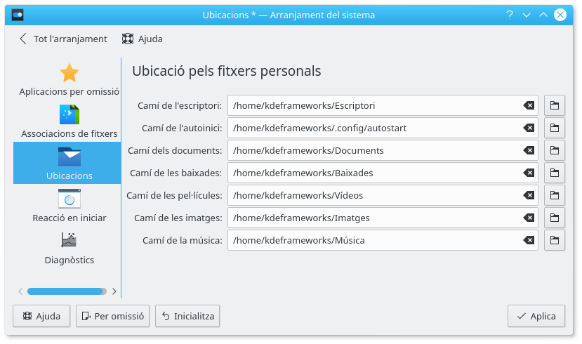
Task: Click Inicialitza to reset changes
Action: (187, 316)
